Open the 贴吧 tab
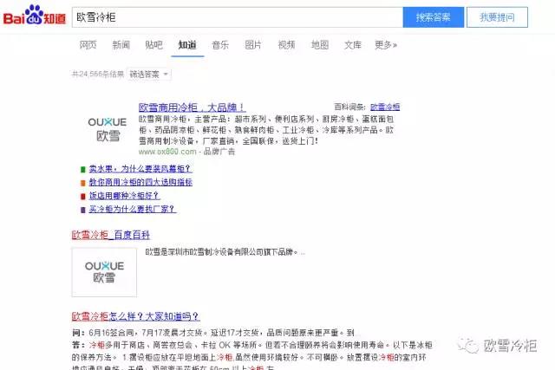555x370 pixels. pos(154,45)
